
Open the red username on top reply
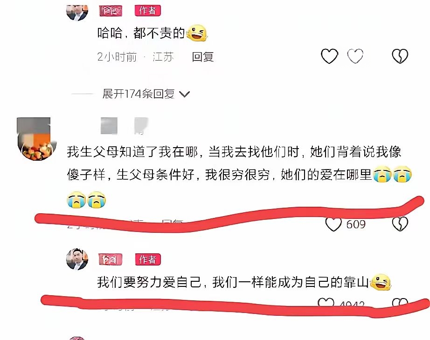(x=111, y=11)
